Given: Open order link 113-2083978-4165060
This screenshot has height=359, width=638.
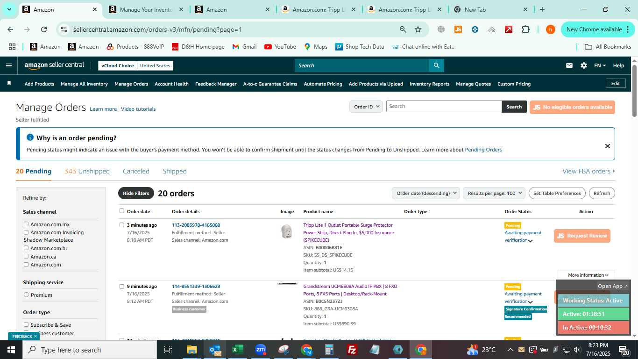Looking at the screenshot, I should click(196, 225).
